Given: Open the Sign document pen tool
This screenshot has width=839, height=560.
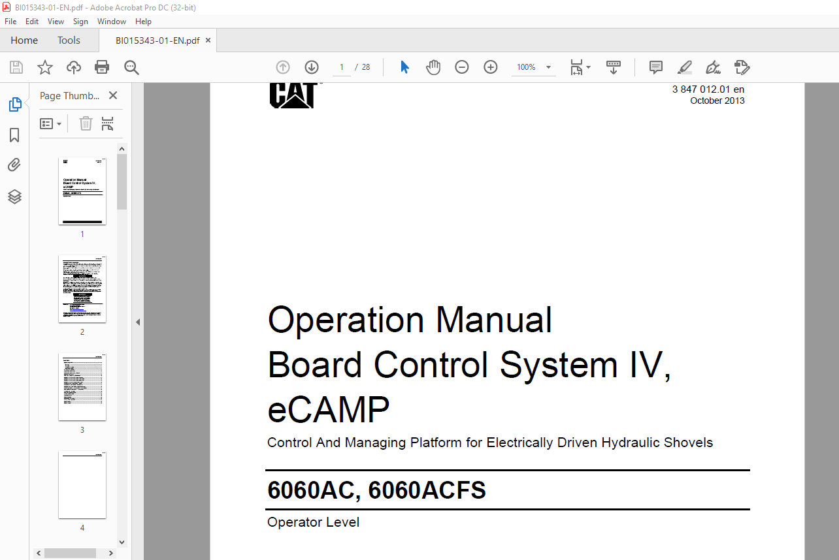Looking at the screenshot, I should (713, 67).
